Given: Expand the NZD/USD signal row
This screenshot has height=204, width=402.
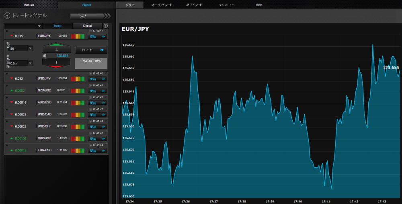Looking at the screenshot, I should click(x=56, y=89).
